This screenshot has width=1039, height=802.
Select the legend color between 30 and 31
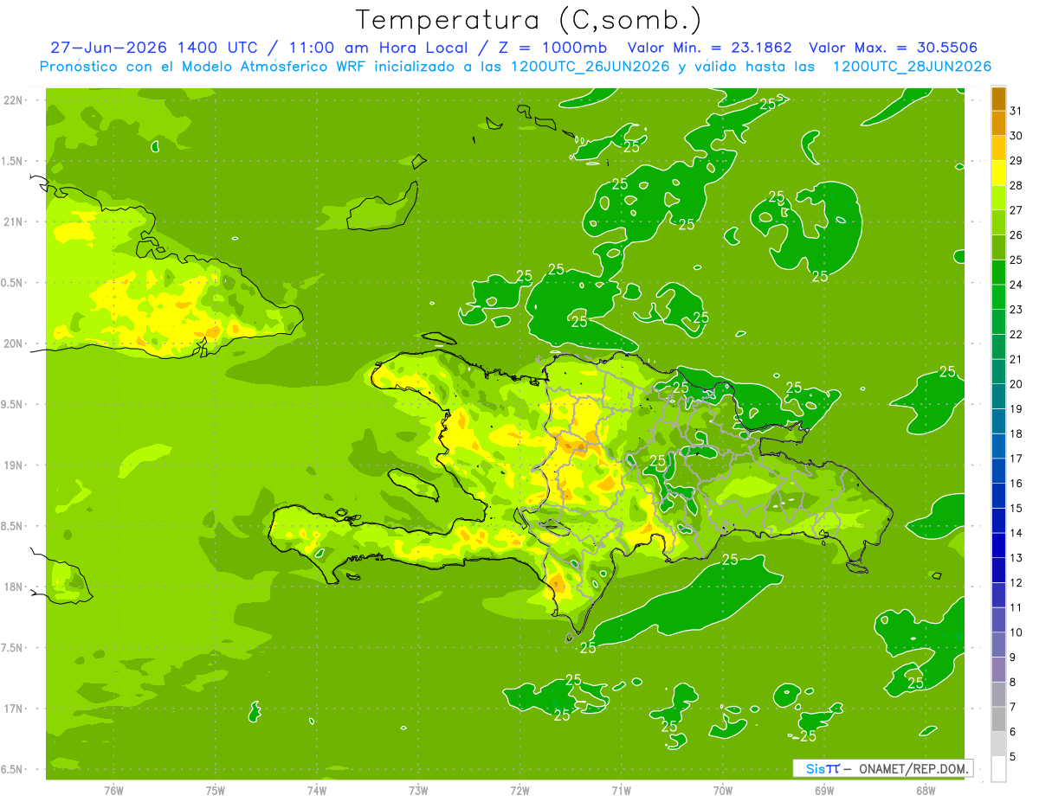pyautogui.click(x=998, y=124)
